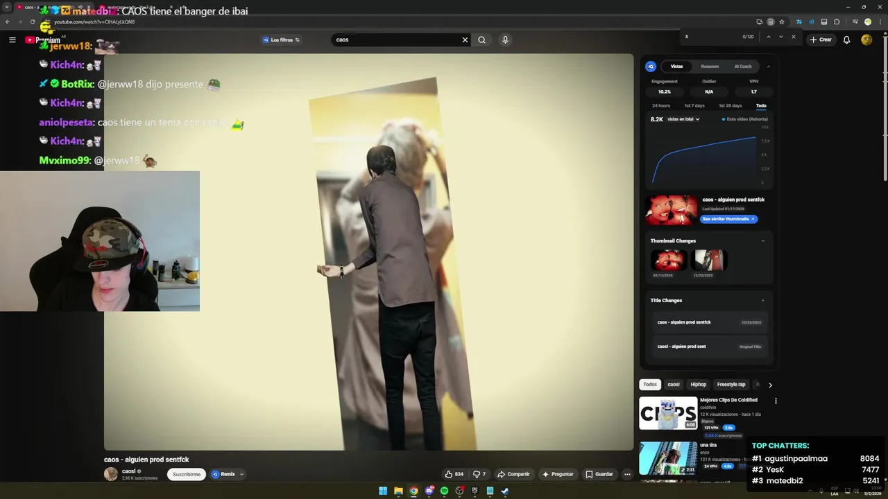This screenshot has height=499, width=888.
Task: Select the Todos filter chip
Action: click(650, 385)
